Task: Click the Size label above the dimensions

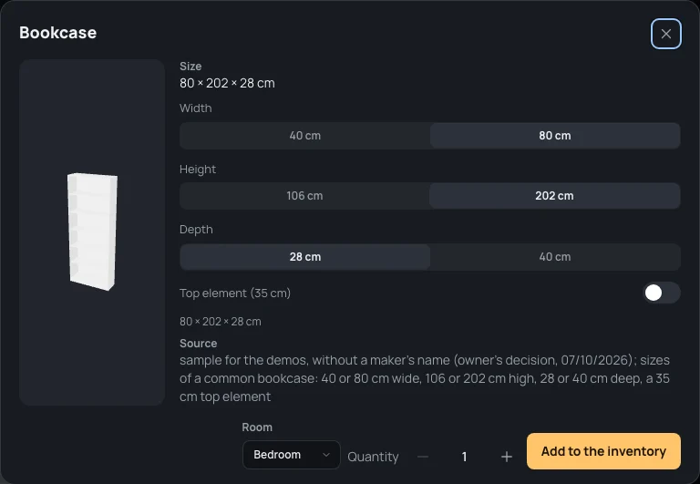Action: coord(190,66)
